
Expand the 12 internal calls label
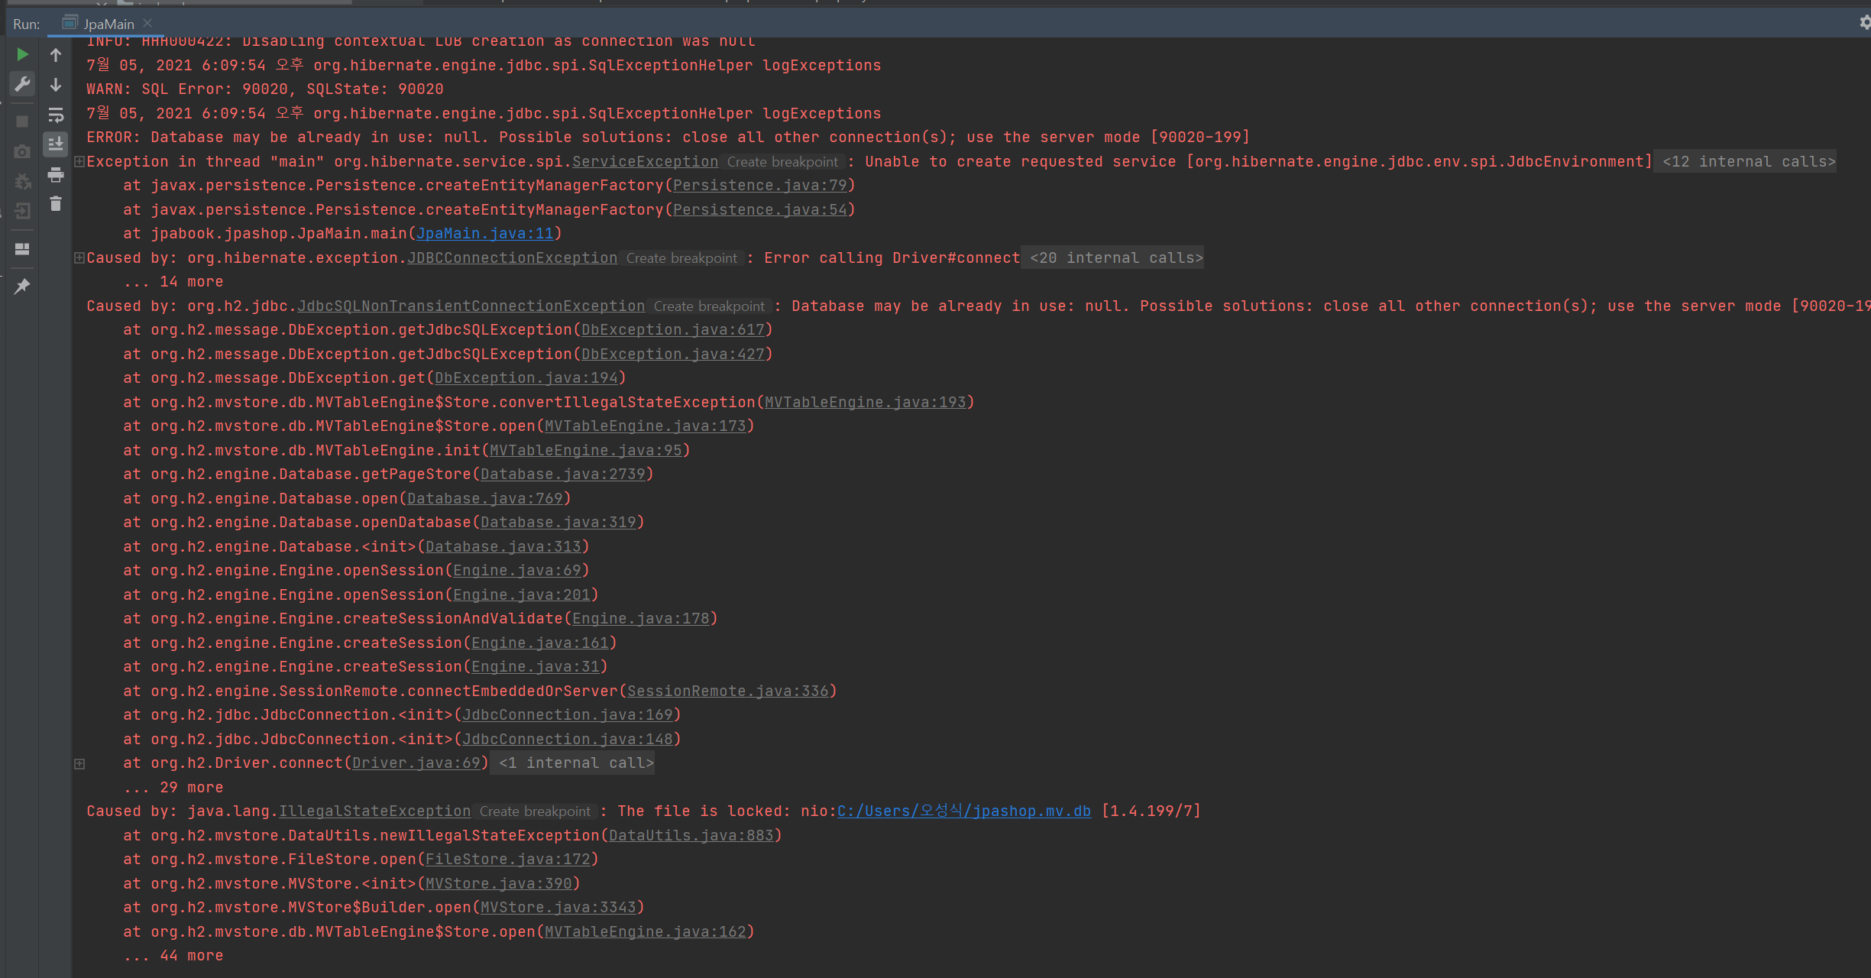click(1748, 161)
